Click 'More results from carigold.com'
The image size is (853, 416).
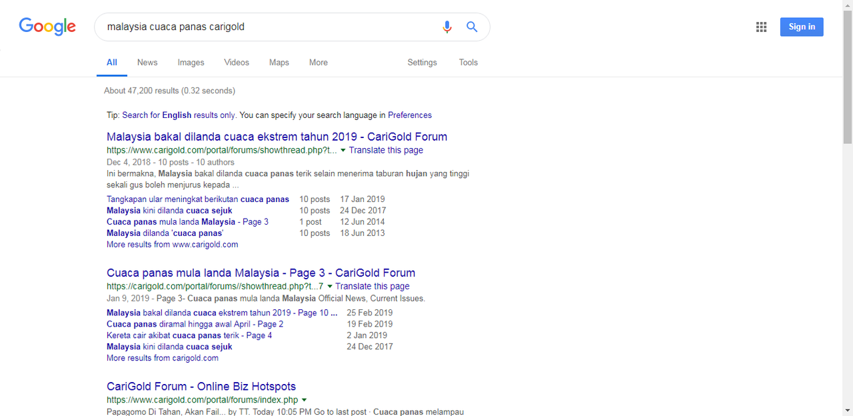click(x=163, y=358)
